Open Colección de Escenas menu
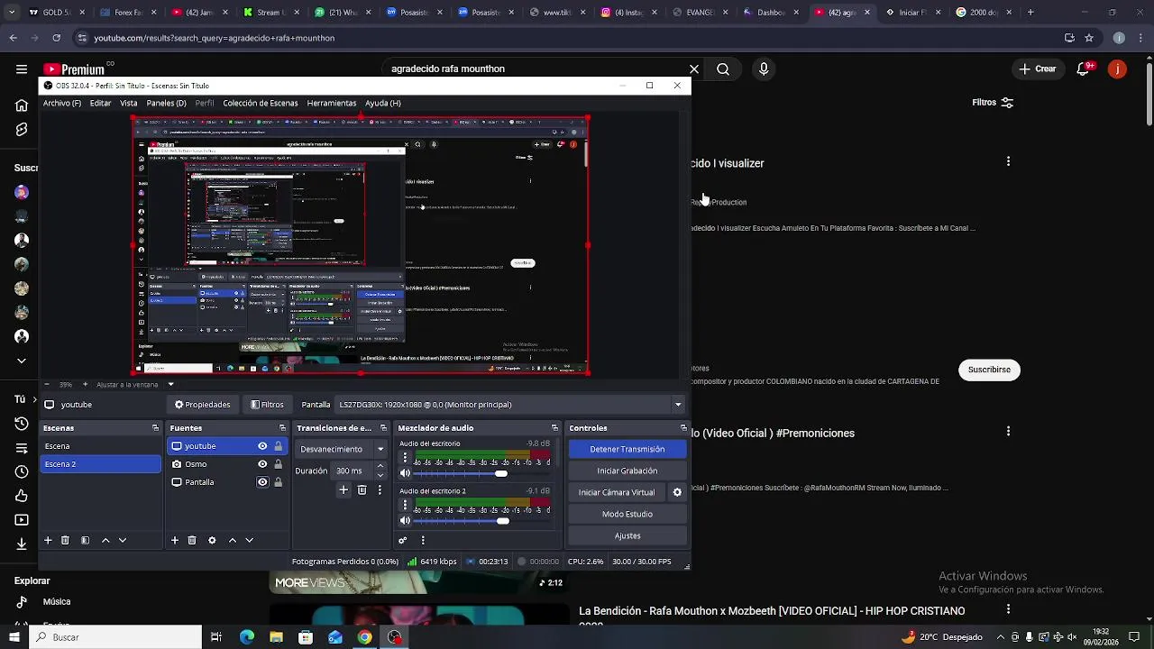This screenshot has height=649, width=1154. (261, 103)
